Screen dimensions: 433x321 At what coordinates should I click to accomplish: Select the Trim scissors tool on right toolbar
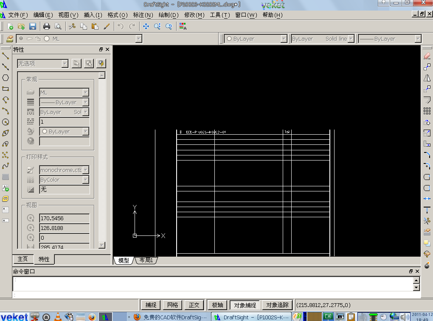[x=427, y=221]
